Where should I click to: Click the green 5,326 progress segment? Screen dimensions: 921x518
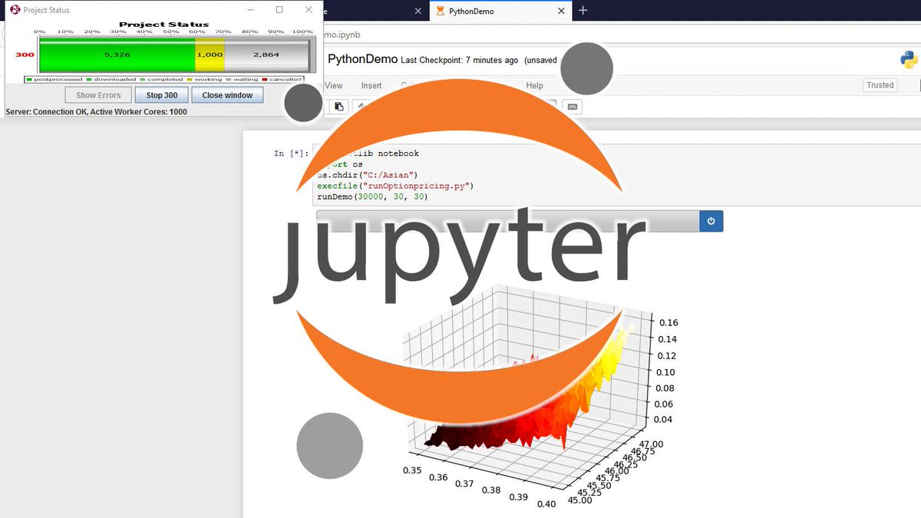pyautogui.click(x=117, y=55)
